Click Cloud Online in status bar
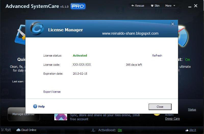 click(26, 130)
